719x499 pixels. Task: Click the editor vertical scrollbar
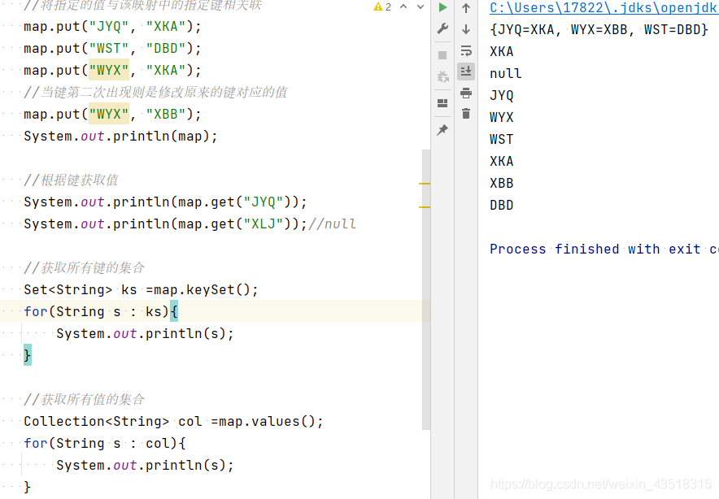[426, 289]
